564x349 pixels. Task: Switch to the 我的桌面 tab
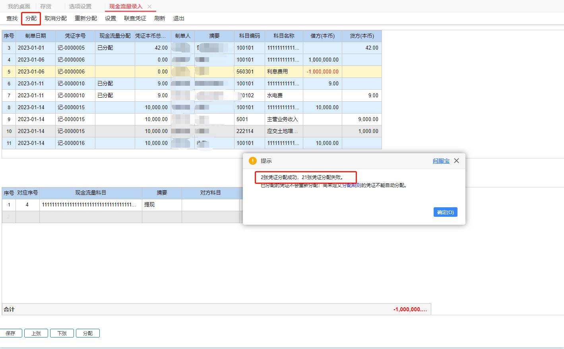[x=19, y=6]
